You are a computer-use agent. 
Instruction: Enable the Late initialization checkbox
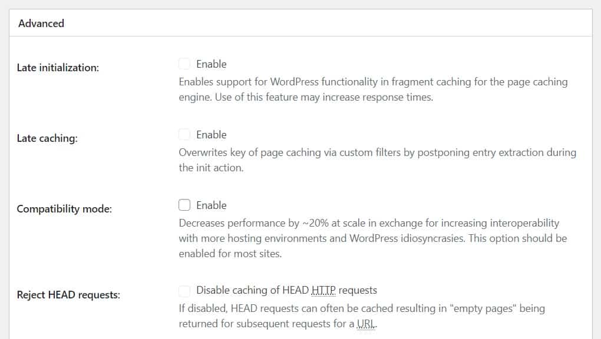(184, 64)
